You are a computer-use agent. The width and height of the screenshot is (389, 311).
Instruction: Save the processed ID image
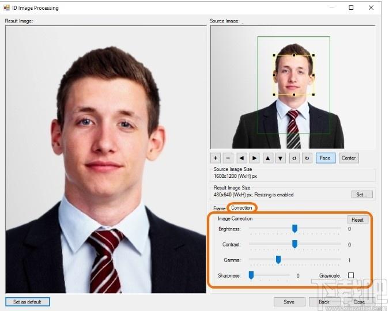[x=289, y=302]
